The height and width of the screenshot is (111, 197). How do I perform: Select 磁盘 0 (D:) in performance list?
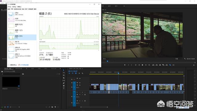[x=22, y=26]
